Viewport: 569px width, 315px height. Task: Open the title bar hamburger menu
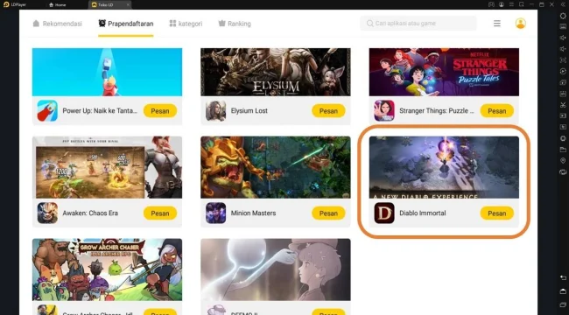coord(511,4)
